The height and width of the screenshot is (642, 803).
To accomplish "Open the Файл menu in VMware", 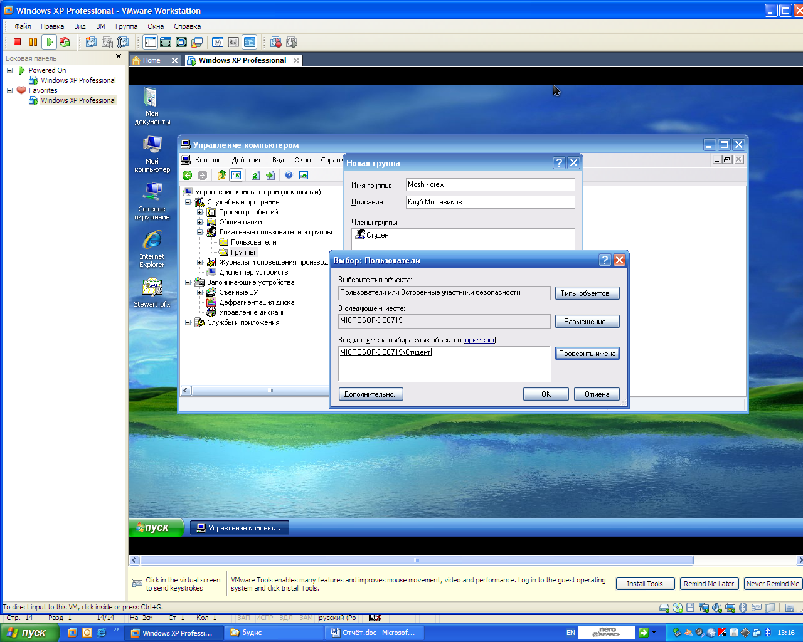I will [x=23, y=26].
